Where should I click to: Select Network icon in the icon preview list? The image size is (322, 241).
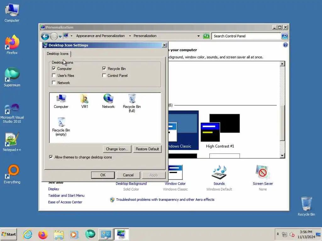pyautogui.click(x=108, y=101)
